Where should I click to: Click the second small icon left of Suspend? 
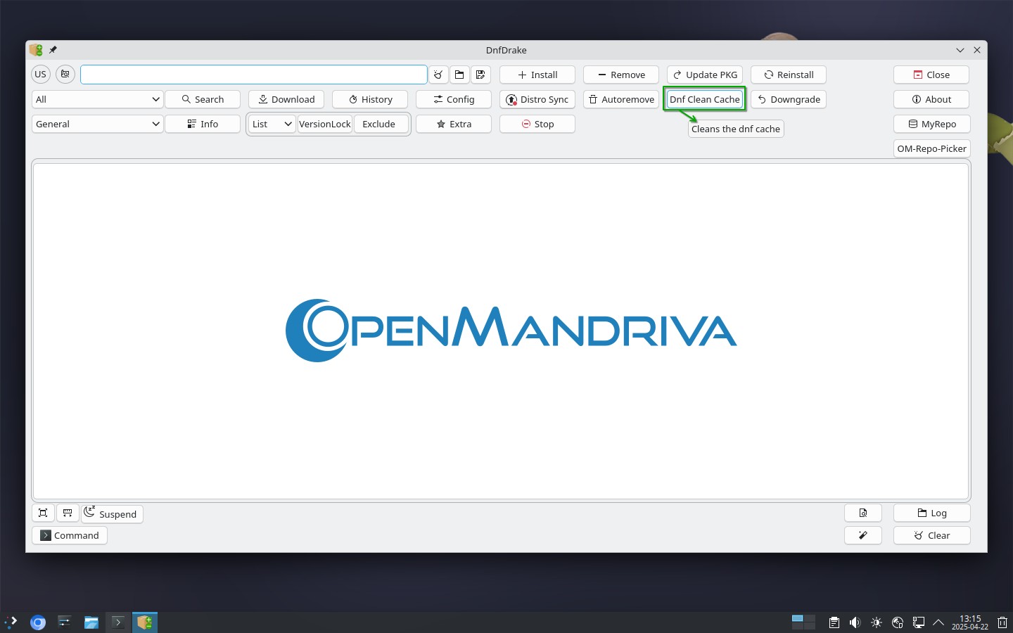68,513
